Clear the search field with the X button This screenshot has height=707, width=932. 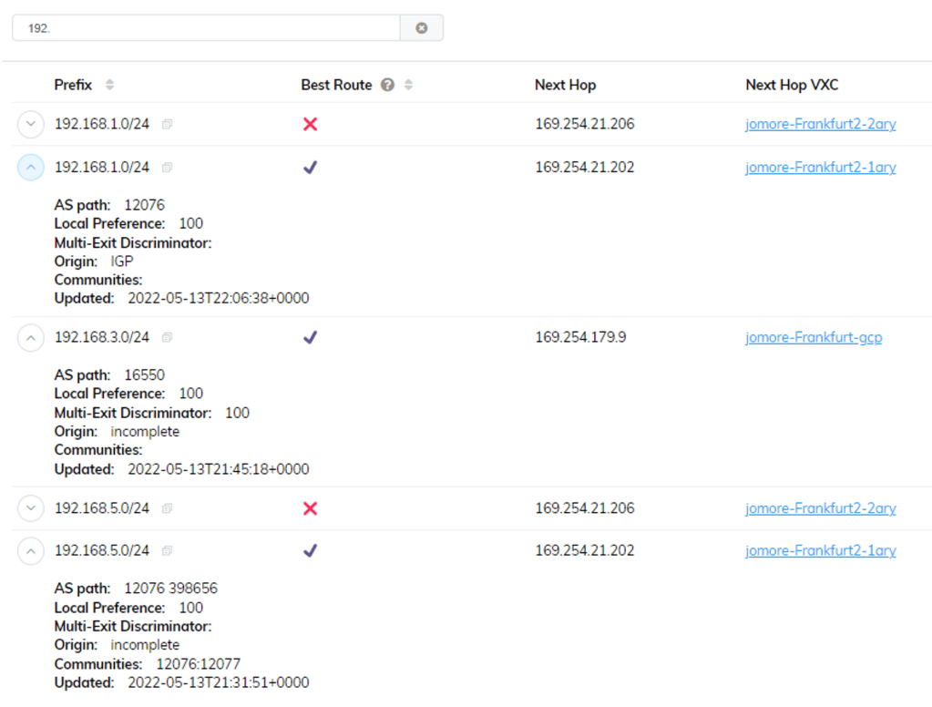[421, 28]
